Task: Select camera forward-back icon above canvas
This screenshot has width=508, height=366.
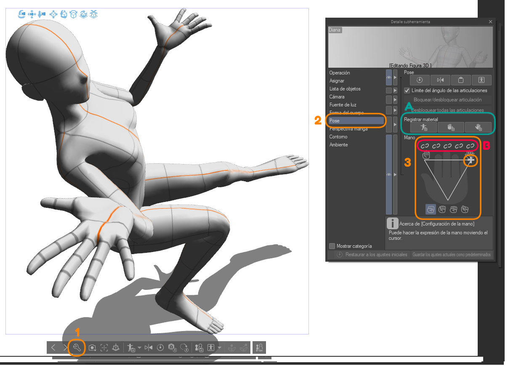Action: click(42, 14)
